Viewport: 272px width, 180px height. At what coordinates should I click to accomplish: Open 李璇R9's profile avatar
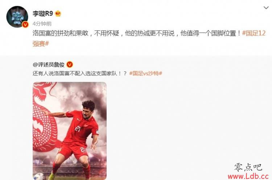click(x=17, y=17)
